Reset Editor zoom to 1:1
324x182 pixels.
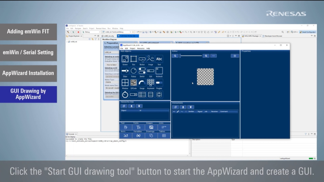pos(213,56)
